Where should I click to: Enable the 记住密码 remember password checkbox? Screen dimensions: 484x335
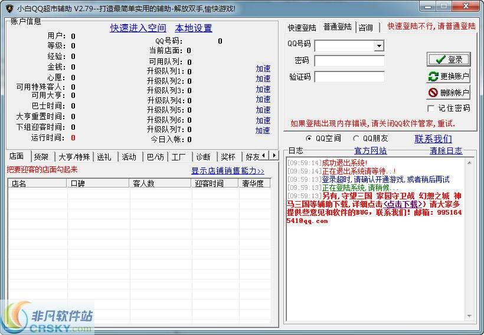pyautogui.click(x=431, y=109)
